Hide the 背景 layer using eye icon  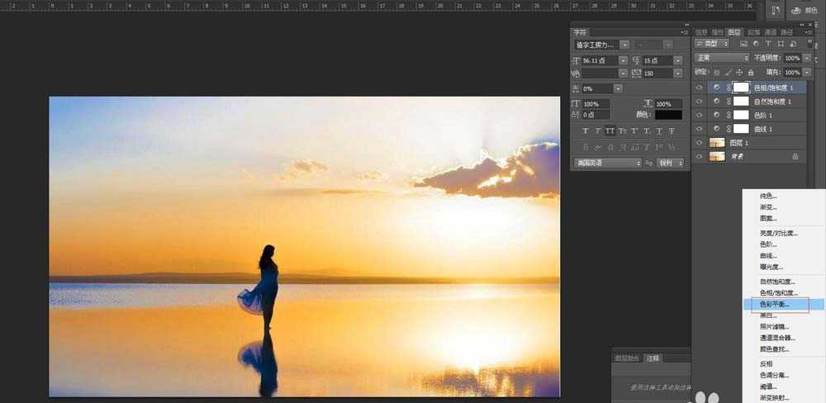(700, 156)
